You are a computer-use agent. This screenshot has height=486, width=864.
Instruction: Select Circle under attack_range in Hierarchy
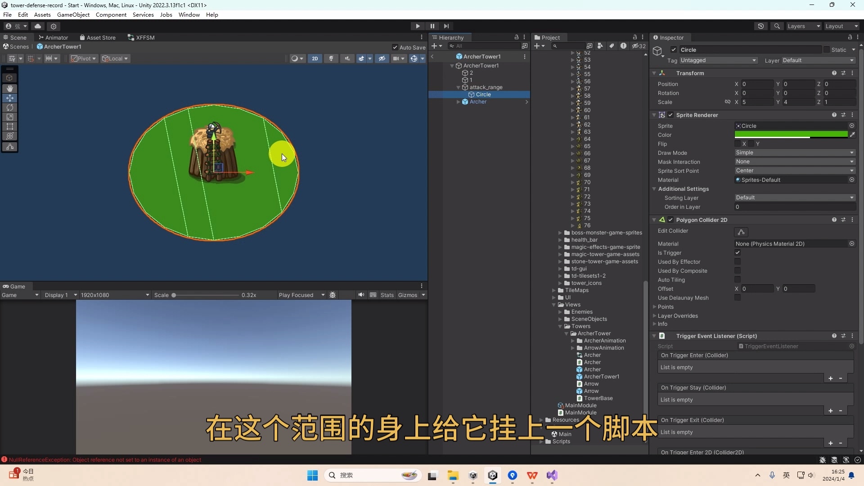tap(484, 94)
